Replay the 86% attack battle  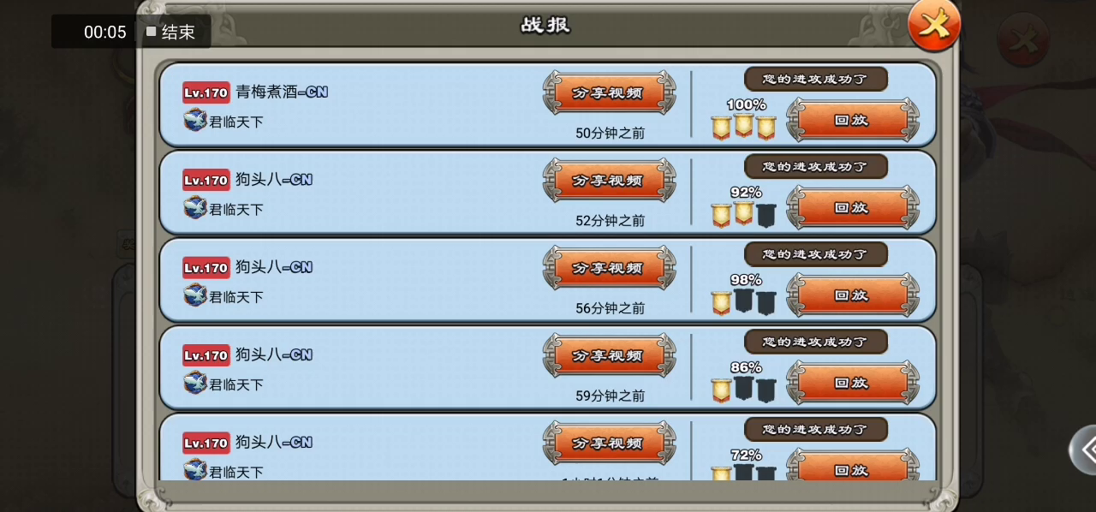pos(853,383)
